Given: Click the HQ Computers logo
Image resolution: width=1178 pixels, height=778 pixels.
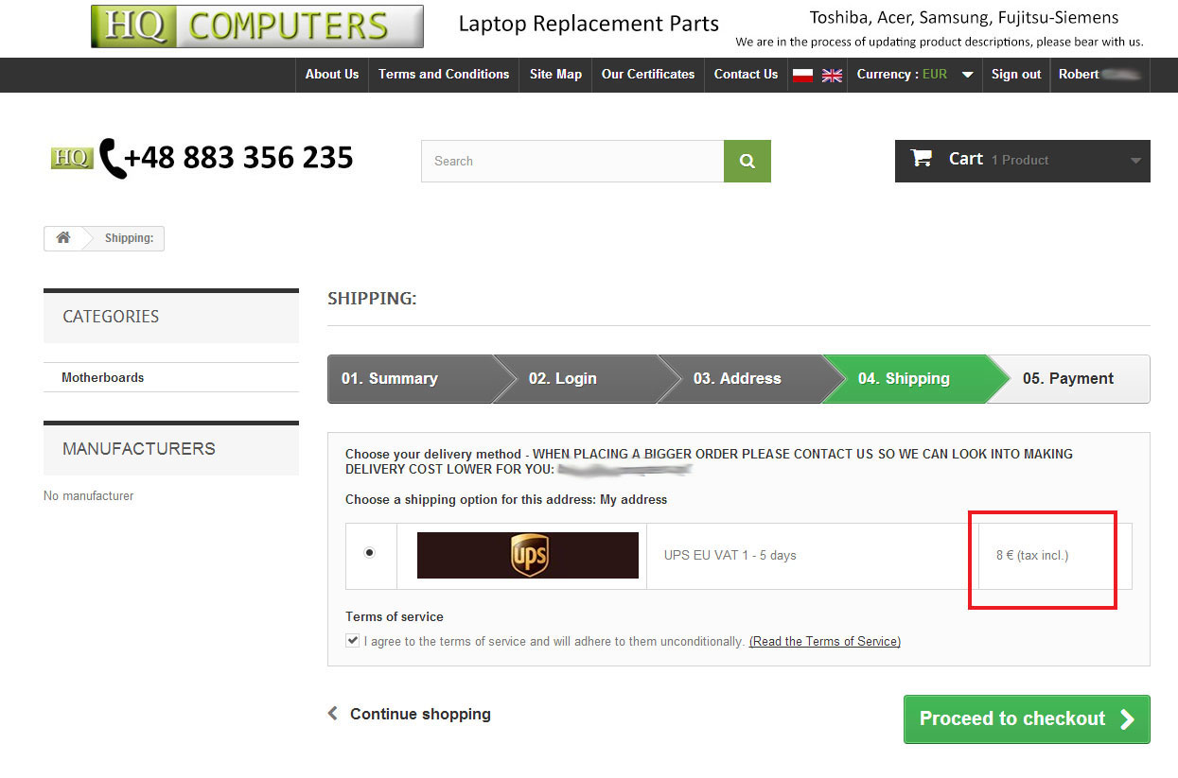Looking at the screenshot, I should point(257,26).
